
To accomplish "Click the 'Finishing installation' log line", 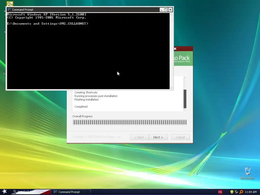I will (x=87, y=100).
